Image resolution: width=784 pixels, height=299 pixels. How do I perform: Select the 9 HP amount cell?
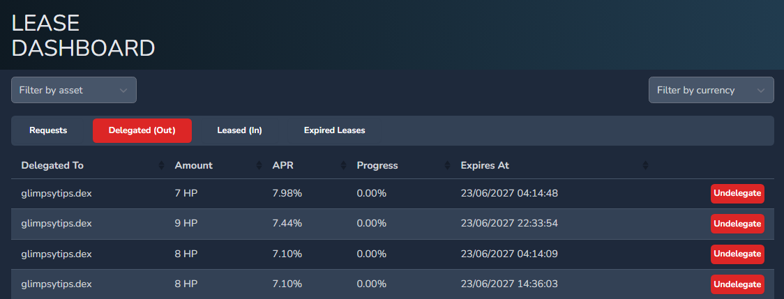(186, 224)
